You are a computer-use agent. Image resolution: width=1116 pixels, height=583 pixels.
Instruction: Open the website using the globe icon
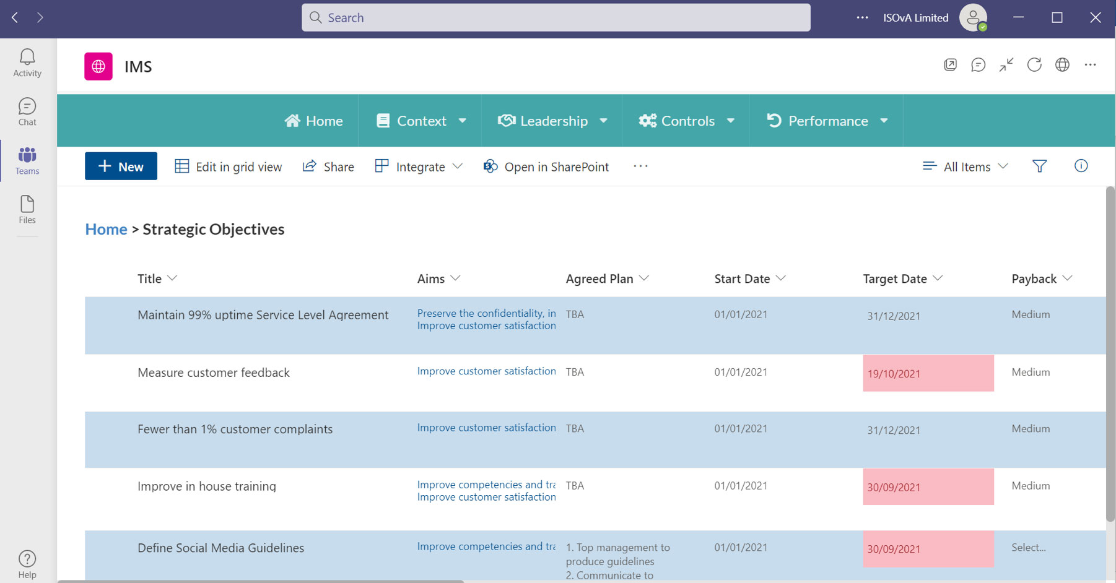coord(1063,64)
